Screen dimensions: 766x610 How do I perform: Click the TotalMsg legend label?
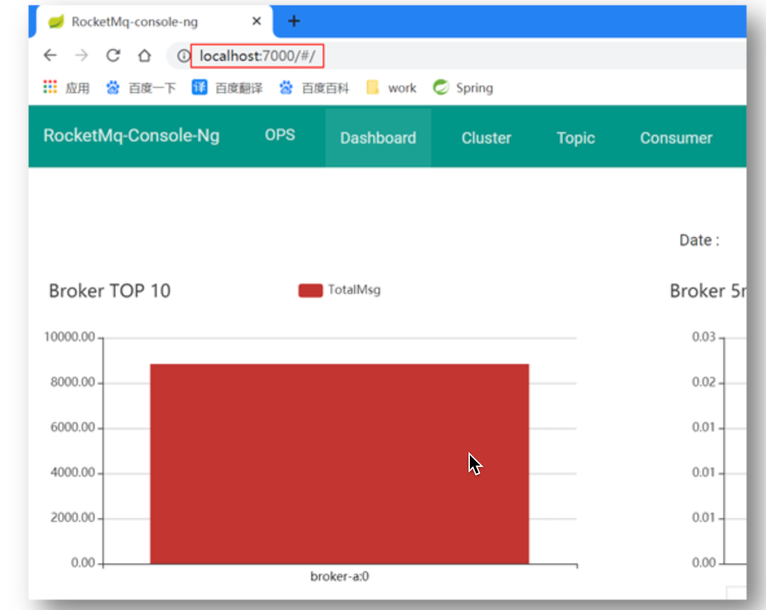354,290
